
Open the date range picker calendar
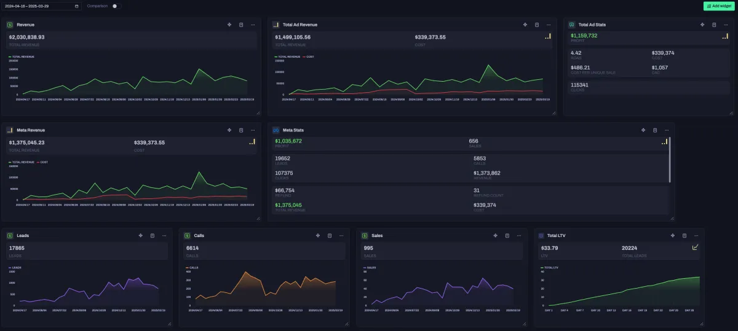pos(76,6)
